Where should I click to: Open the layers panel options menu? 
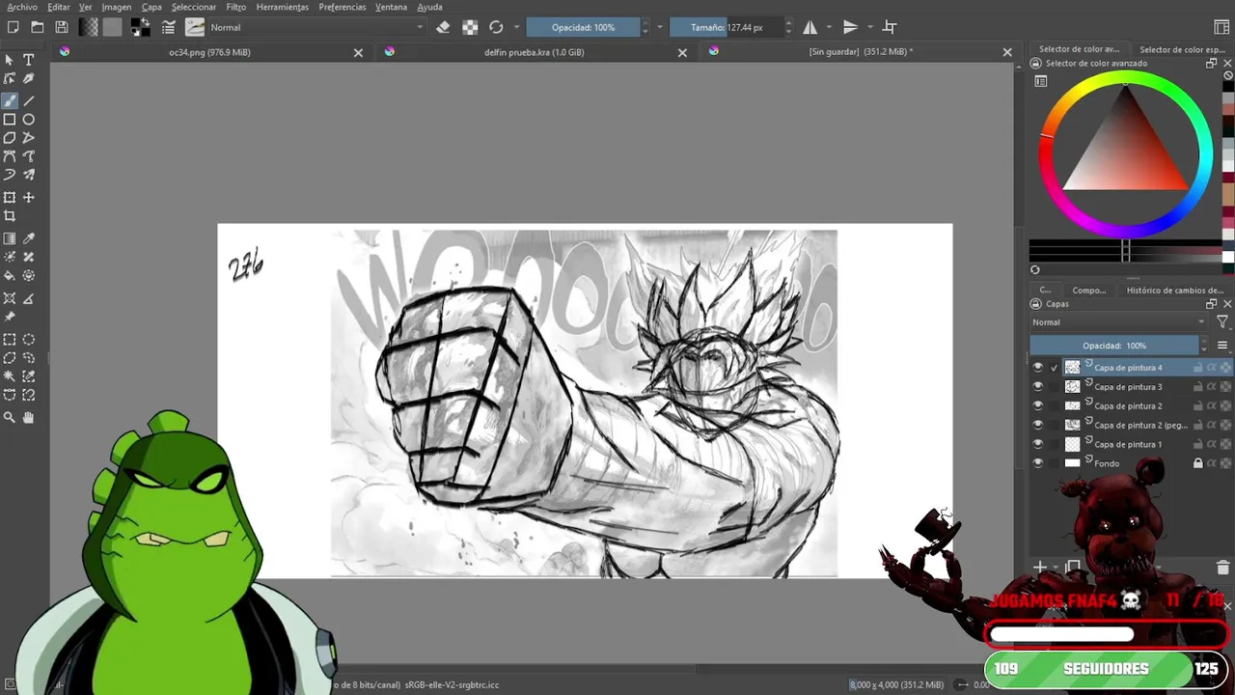click(1222, 346)
